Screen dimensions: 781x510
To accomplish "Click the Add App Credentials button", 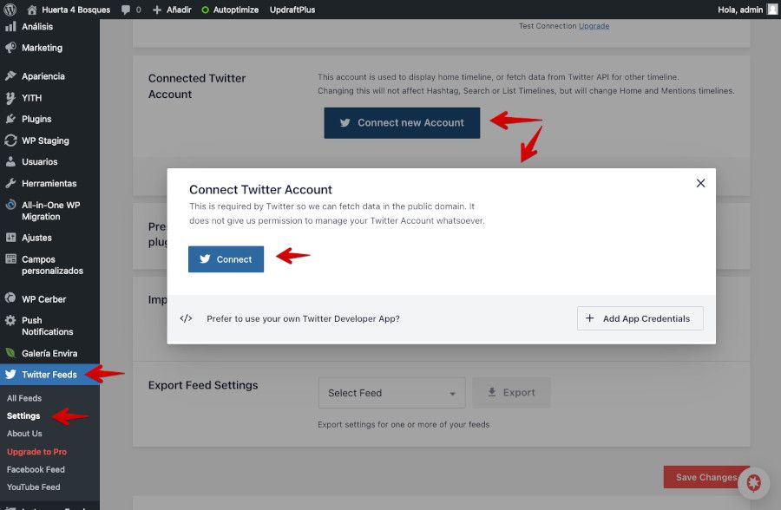I will 640,318.
